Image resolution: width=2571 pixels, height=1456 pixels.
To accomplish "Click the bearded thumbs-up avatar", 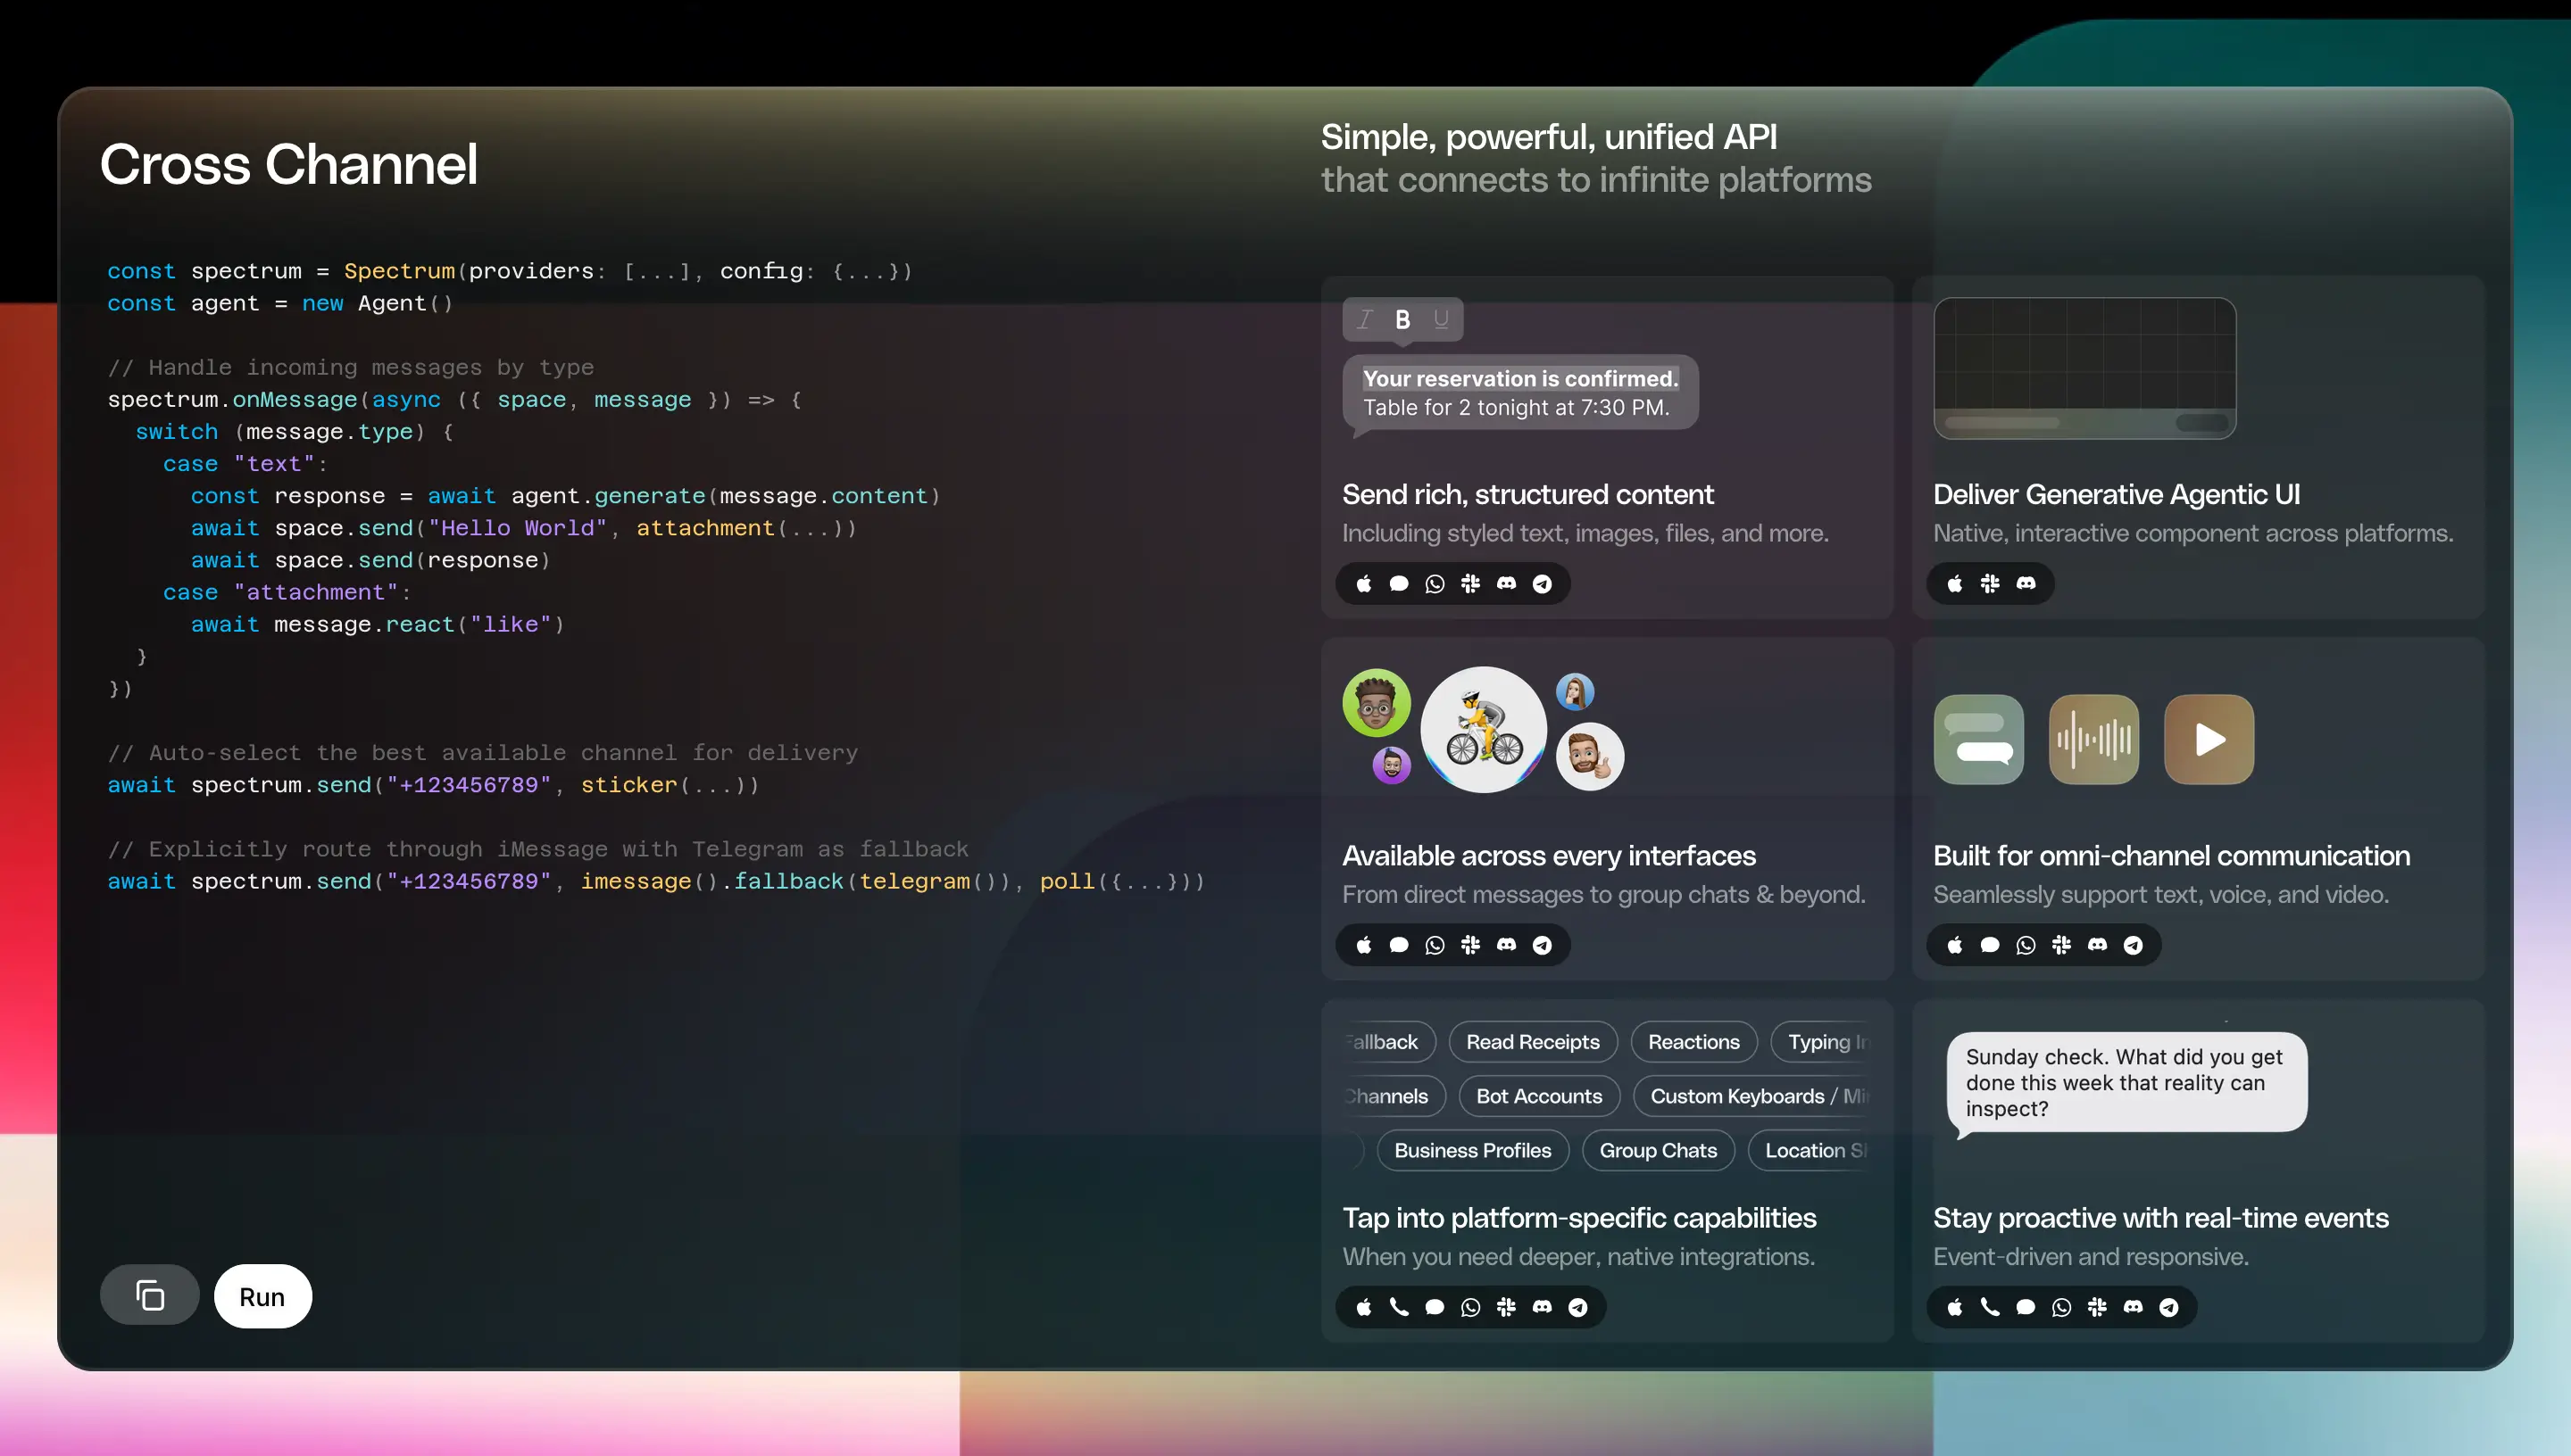I will click(1590, 756).
